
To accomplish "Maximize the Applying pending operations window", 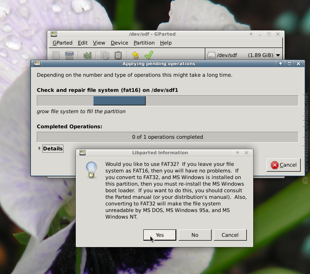I will (x=289, y=64).
